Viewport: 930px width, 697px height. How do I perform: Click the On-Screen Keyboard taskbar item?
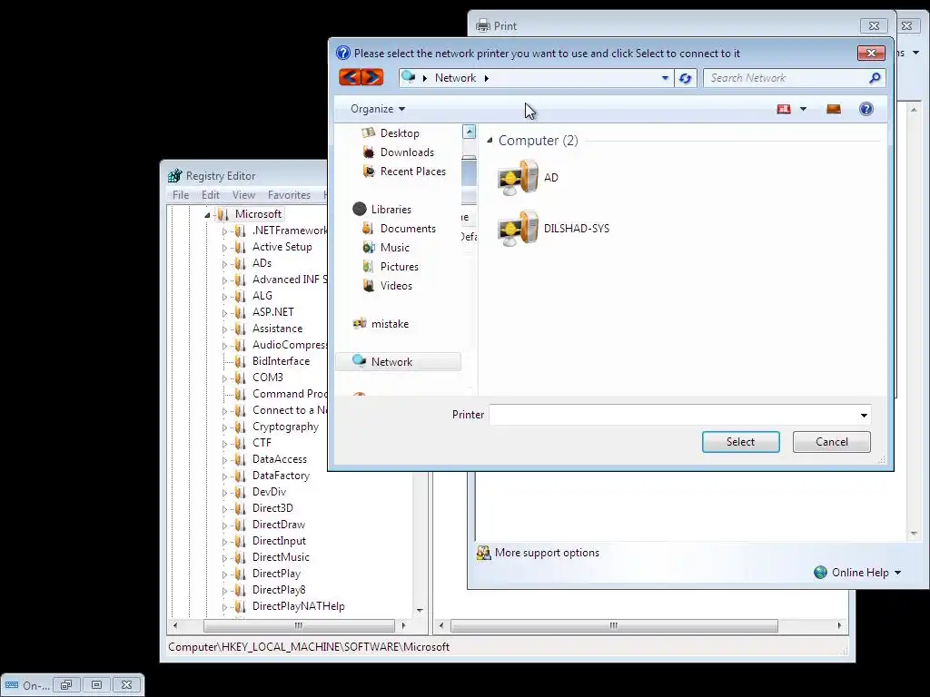pyautogui.click(x=27, y=685)
